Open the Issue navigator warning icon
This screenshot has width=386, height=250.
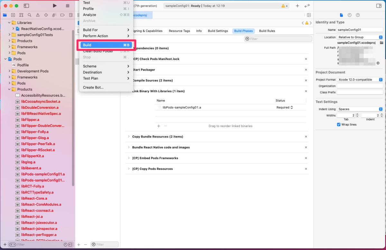(38, 15)
